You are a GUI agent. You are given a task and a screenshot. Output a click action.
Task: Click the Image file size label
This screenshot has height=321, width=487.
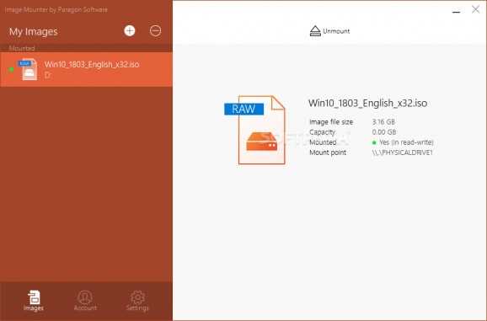pos(331,122)
